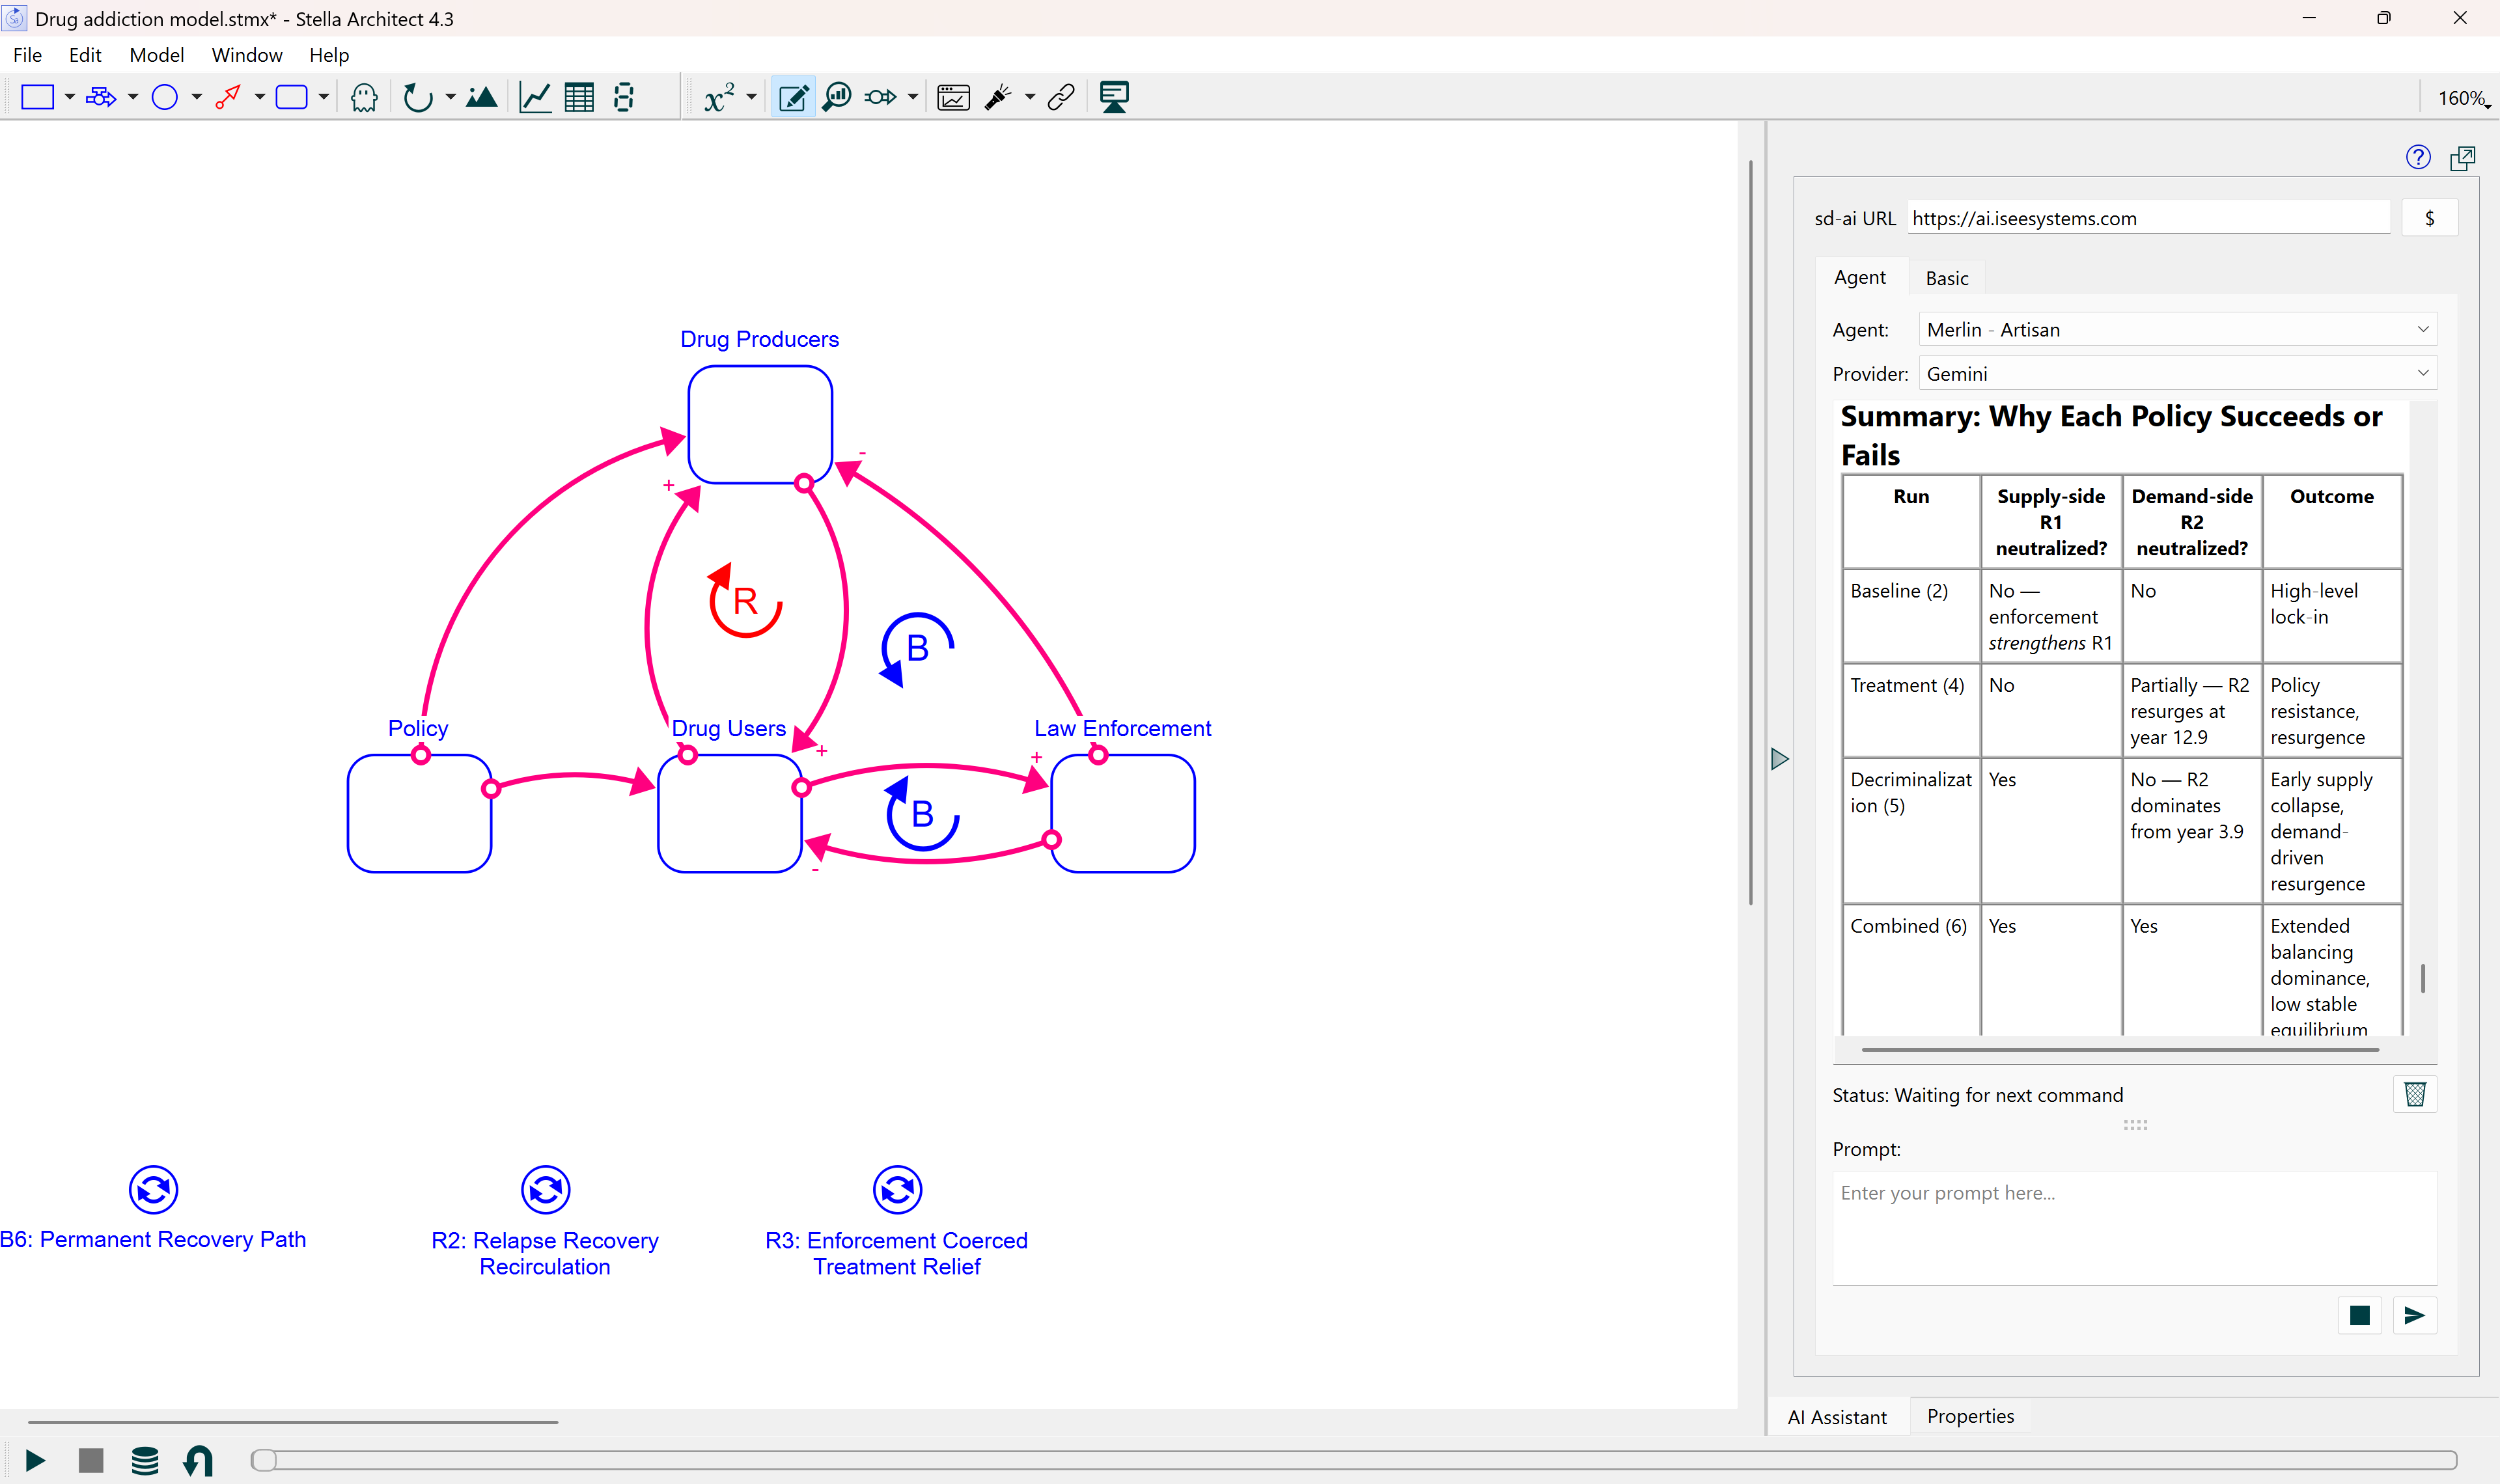Screen dimensions: 2500x1484
Task: Open Converter tool dropdown arrow
Action: tap(196, 97)
